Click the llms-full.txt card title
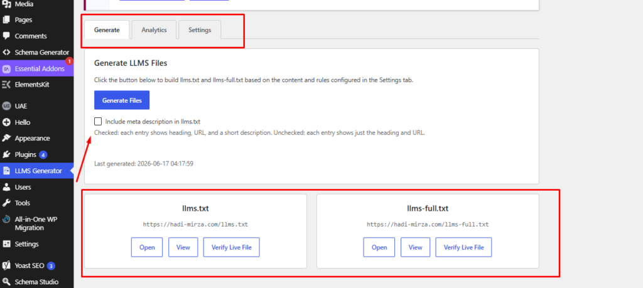Image resolution: width=643 pixels, height=288 pixels. point(428,208)
